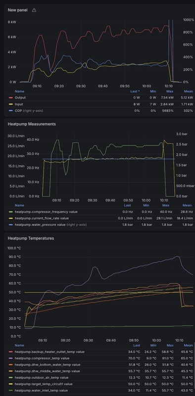Sort Heatpump Measurements legend by Max
This screenshot has width=195, height=396.
[x=166, y=205]
